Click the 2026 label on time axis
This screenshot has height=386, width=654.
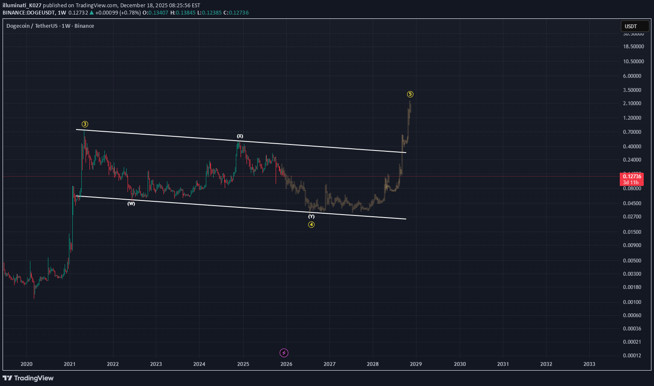coord(286,364)
